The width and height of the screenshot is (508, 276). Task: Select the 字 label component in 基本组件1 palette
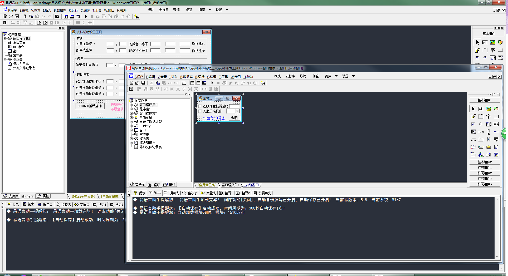(x=489, y=116)
